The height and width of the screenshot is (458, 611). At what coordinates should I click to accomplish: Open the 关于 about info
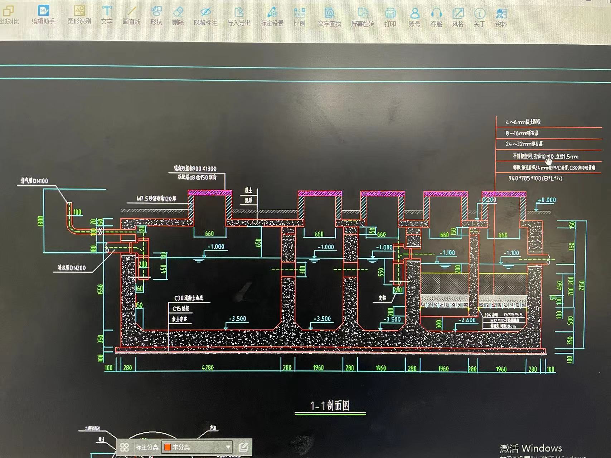480,18
